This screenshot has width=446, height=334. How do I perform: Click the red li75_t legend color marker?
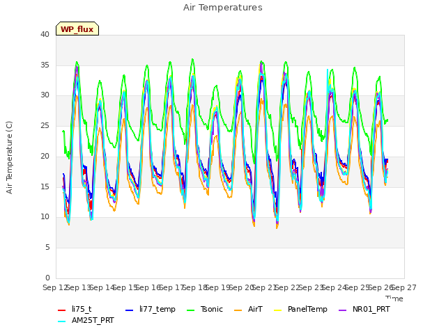coord(62,310)
